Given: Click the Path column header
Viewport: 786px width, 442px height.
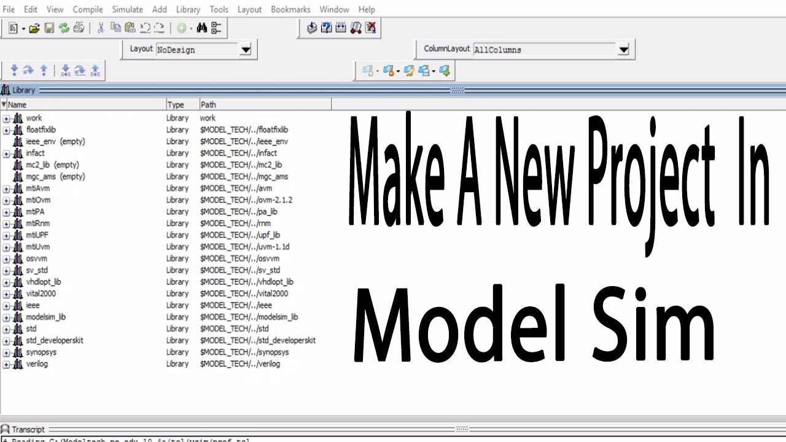Looking at the screenshot, I should pos(265,104).
